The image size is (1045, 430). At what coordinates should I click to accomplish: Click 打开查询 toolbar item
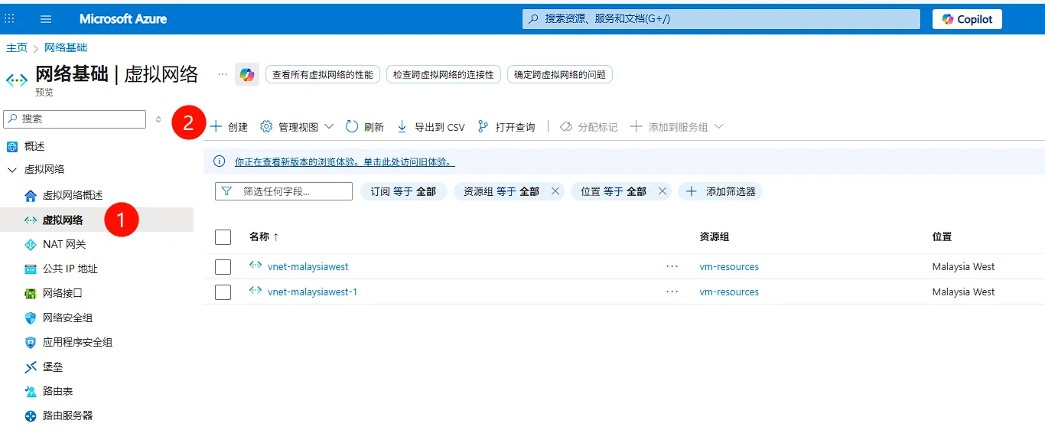click(506, 127)
